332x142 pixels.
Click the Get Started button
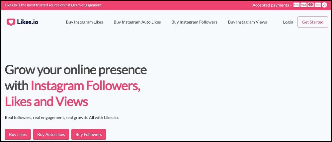click(313, 22)
